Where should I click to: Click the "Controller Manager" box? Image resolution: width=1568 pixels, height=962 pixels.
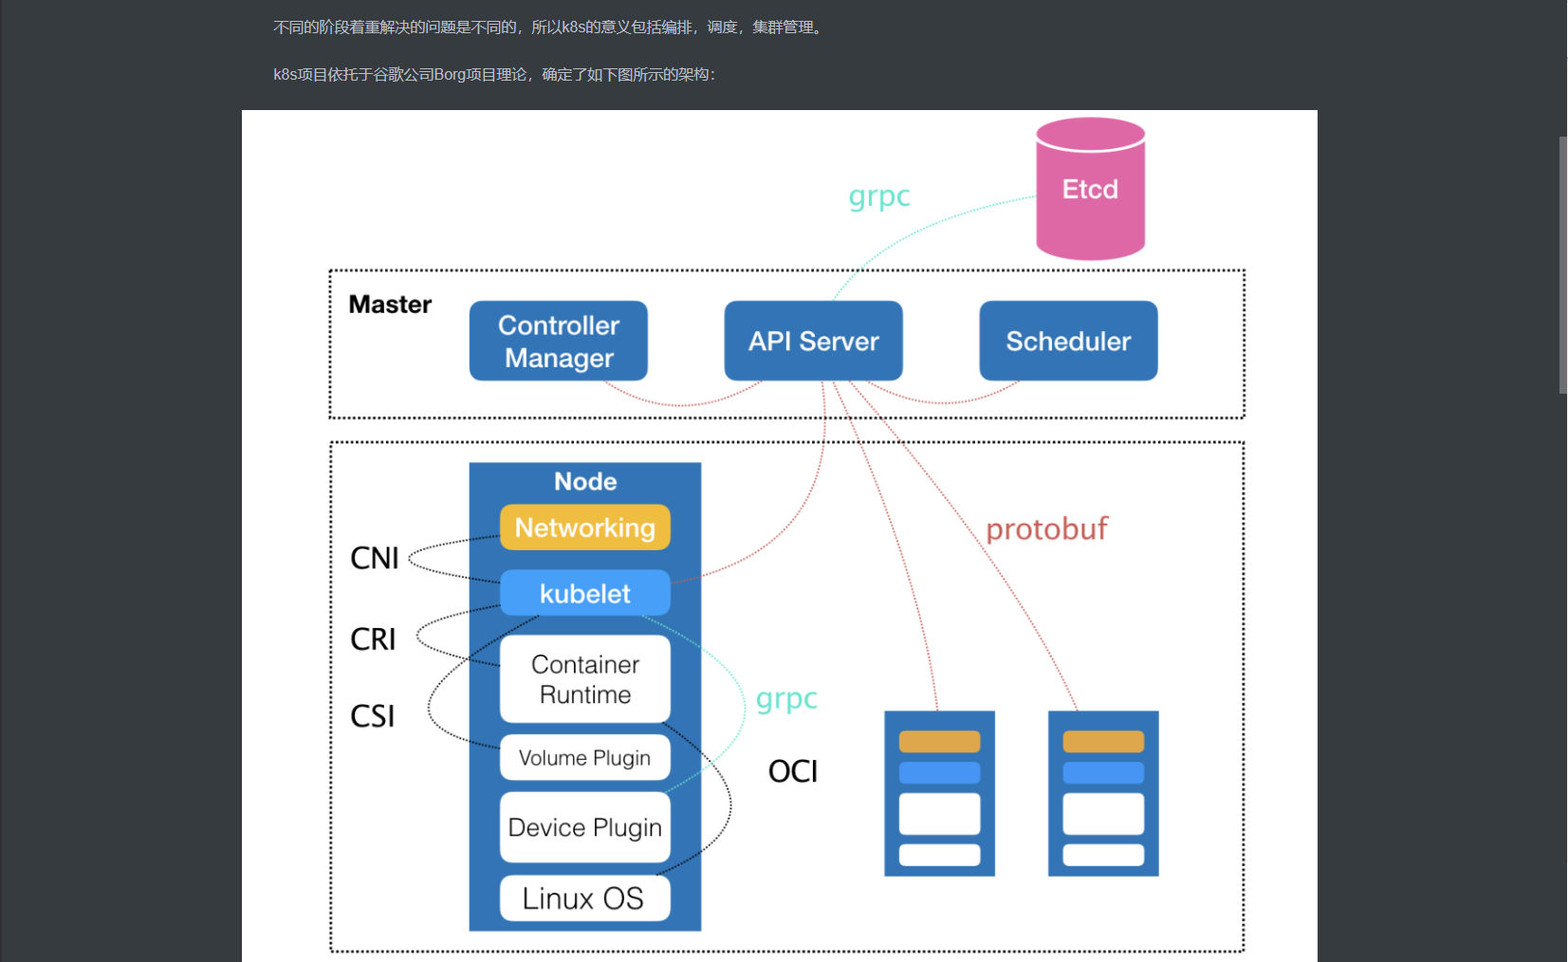pos(559,341)
